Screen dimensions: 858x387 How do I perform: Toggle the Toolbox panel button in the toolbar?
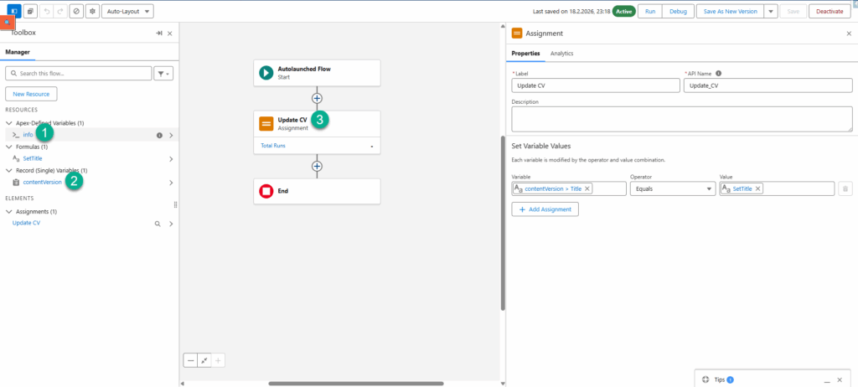(14, 12)
